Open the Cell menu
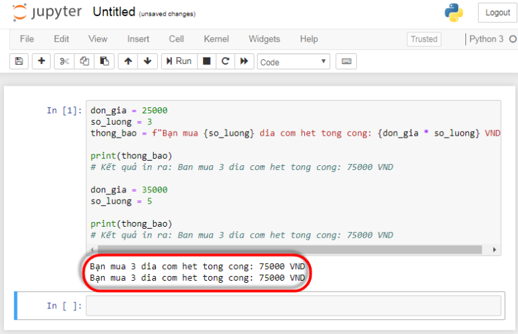This screenshot has height=334, width=518. (176, 39)
